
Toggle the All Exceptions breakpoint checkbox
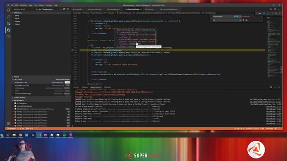coord(15,103)
